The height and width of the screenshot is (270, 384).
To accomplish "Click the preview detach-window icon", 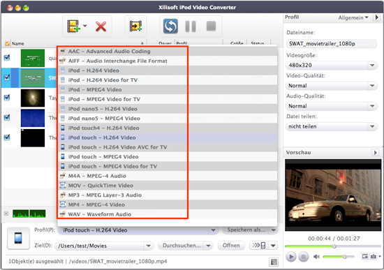I will 365,256.
